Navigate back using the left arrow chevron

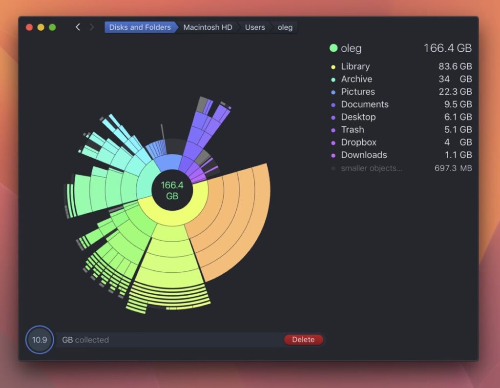(78, 27)
